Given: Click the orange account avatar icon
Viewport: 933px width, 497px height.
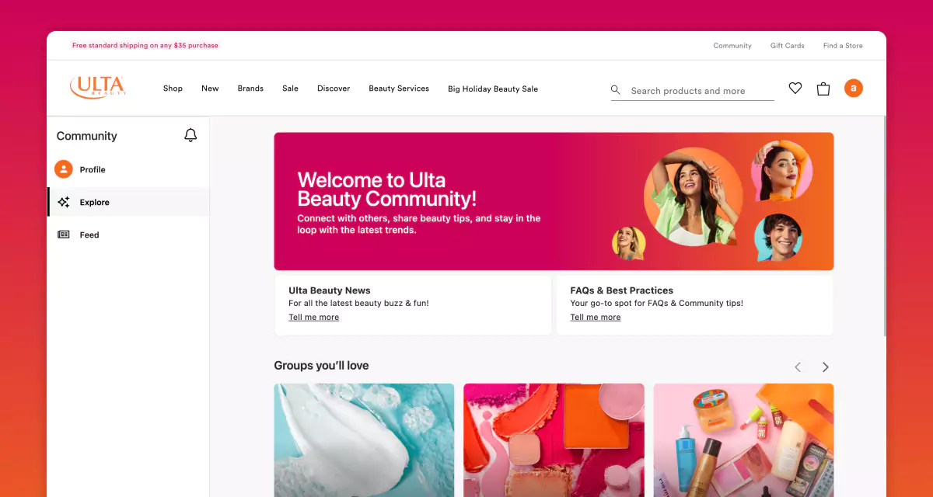Looking at the screenshot, I should click(854, 89).
